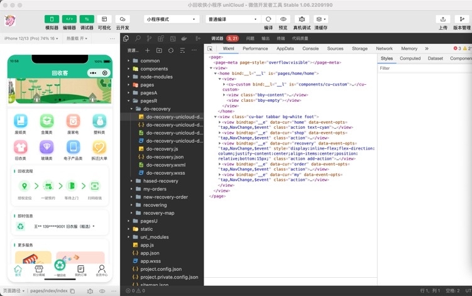This screenshot has width=472, height=296.
Task: Switch to the 代码质量 tab
Action: tap(300, 38)
